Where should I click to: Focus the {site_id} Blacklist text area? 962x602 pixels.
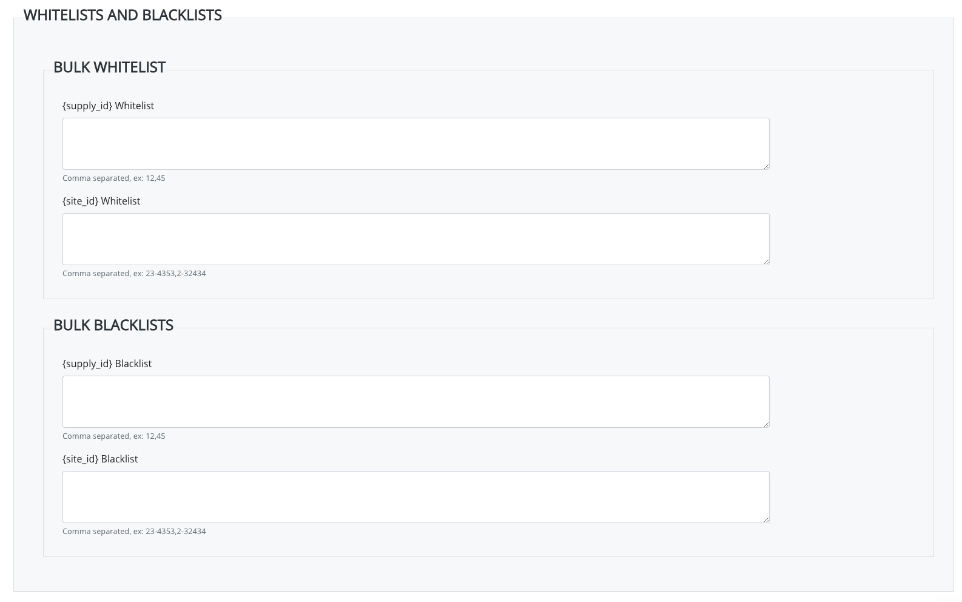[415, 497]
